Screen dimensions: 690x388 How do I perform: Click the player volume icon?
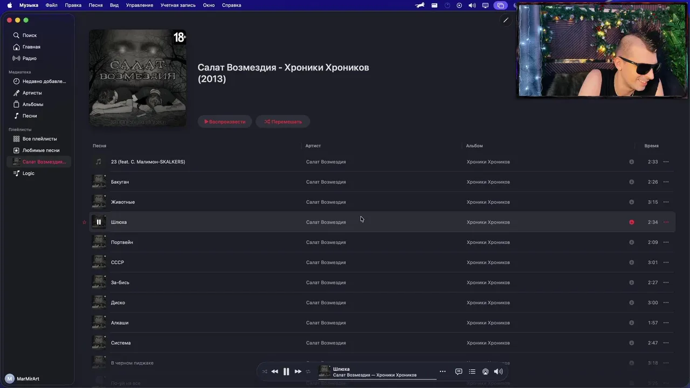(x=499, y=371)
